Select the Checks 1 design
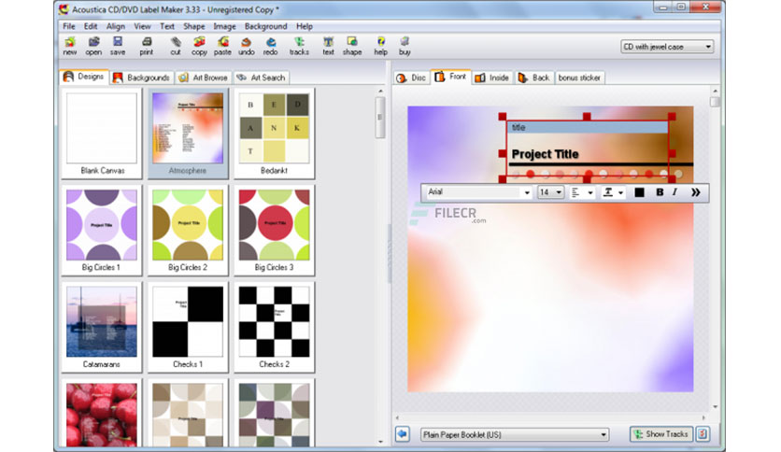This screenshot has width=781, height=452. pyautogui.click(x=188, y=327)
